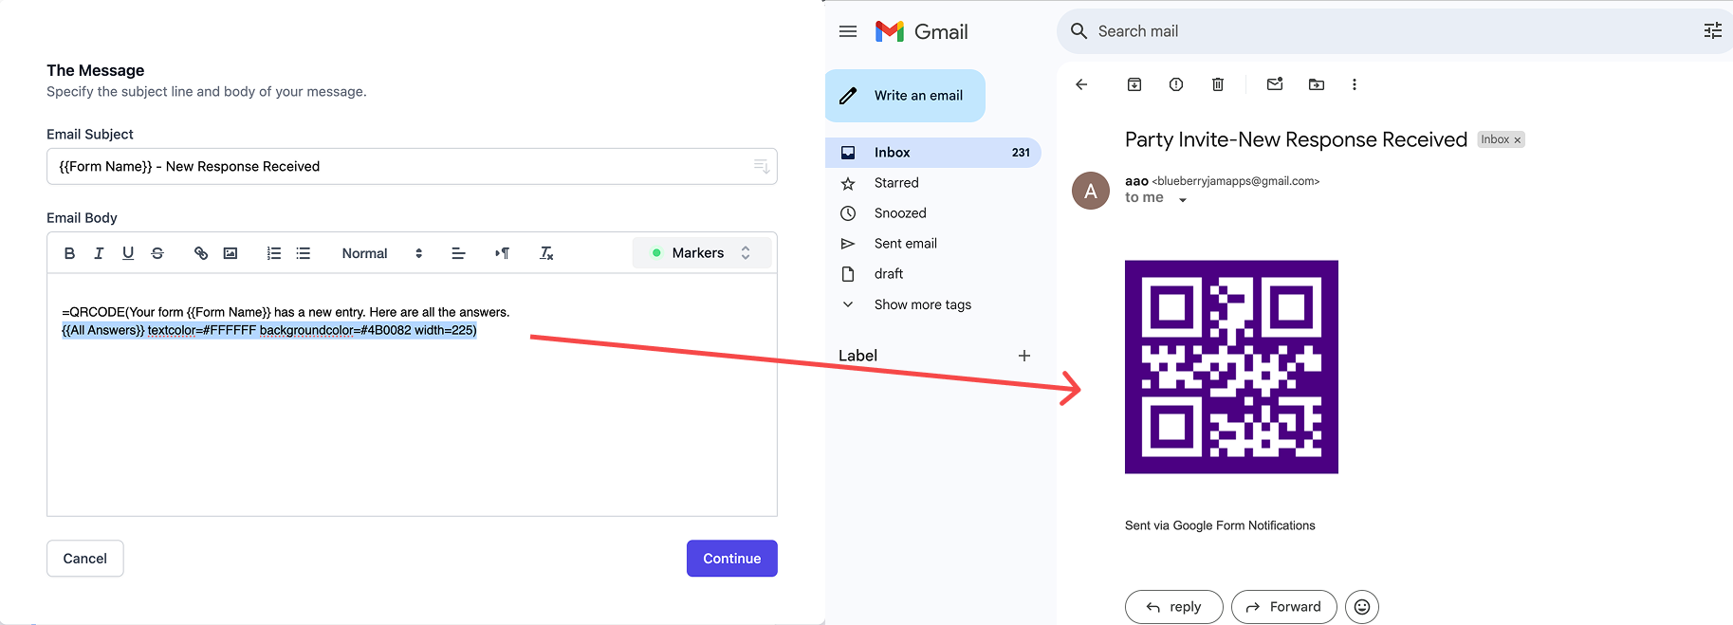Open the Normal text style dropdown
Screen dimensions: 1733x625
[x=382, y=253]
